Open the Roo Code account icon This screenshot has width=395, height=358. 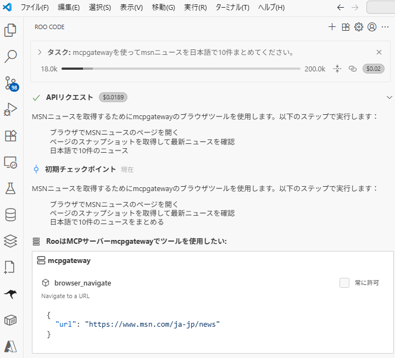point(372,27)
